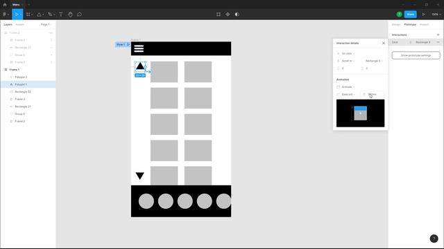Select the Hand tool
This screenshot has height=249, width=444.
point(70,14)
